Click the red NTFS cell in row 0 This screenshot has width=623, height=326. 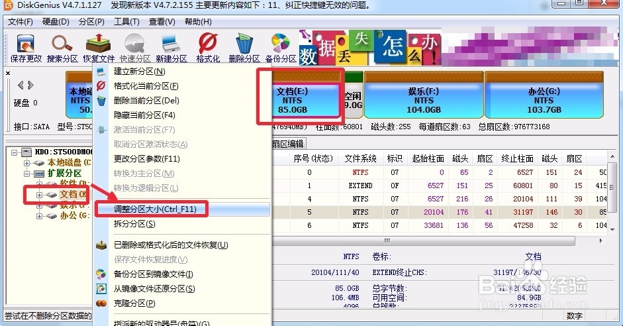coord(360,172)
